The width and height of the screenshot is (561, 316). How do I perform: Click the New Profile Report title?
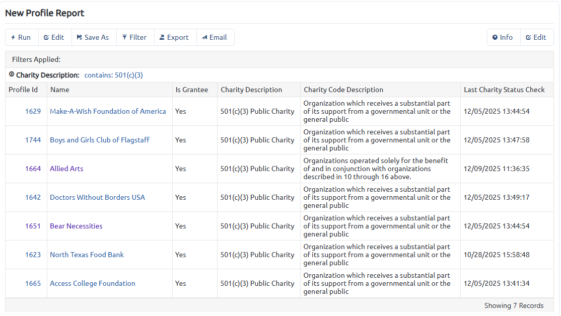[x=45, y=13]
